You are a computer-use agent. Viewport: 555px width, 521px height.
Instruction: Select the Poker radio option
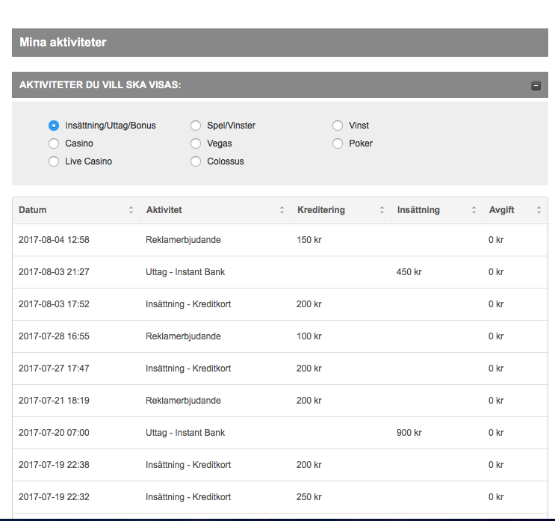tap(338, 144)
